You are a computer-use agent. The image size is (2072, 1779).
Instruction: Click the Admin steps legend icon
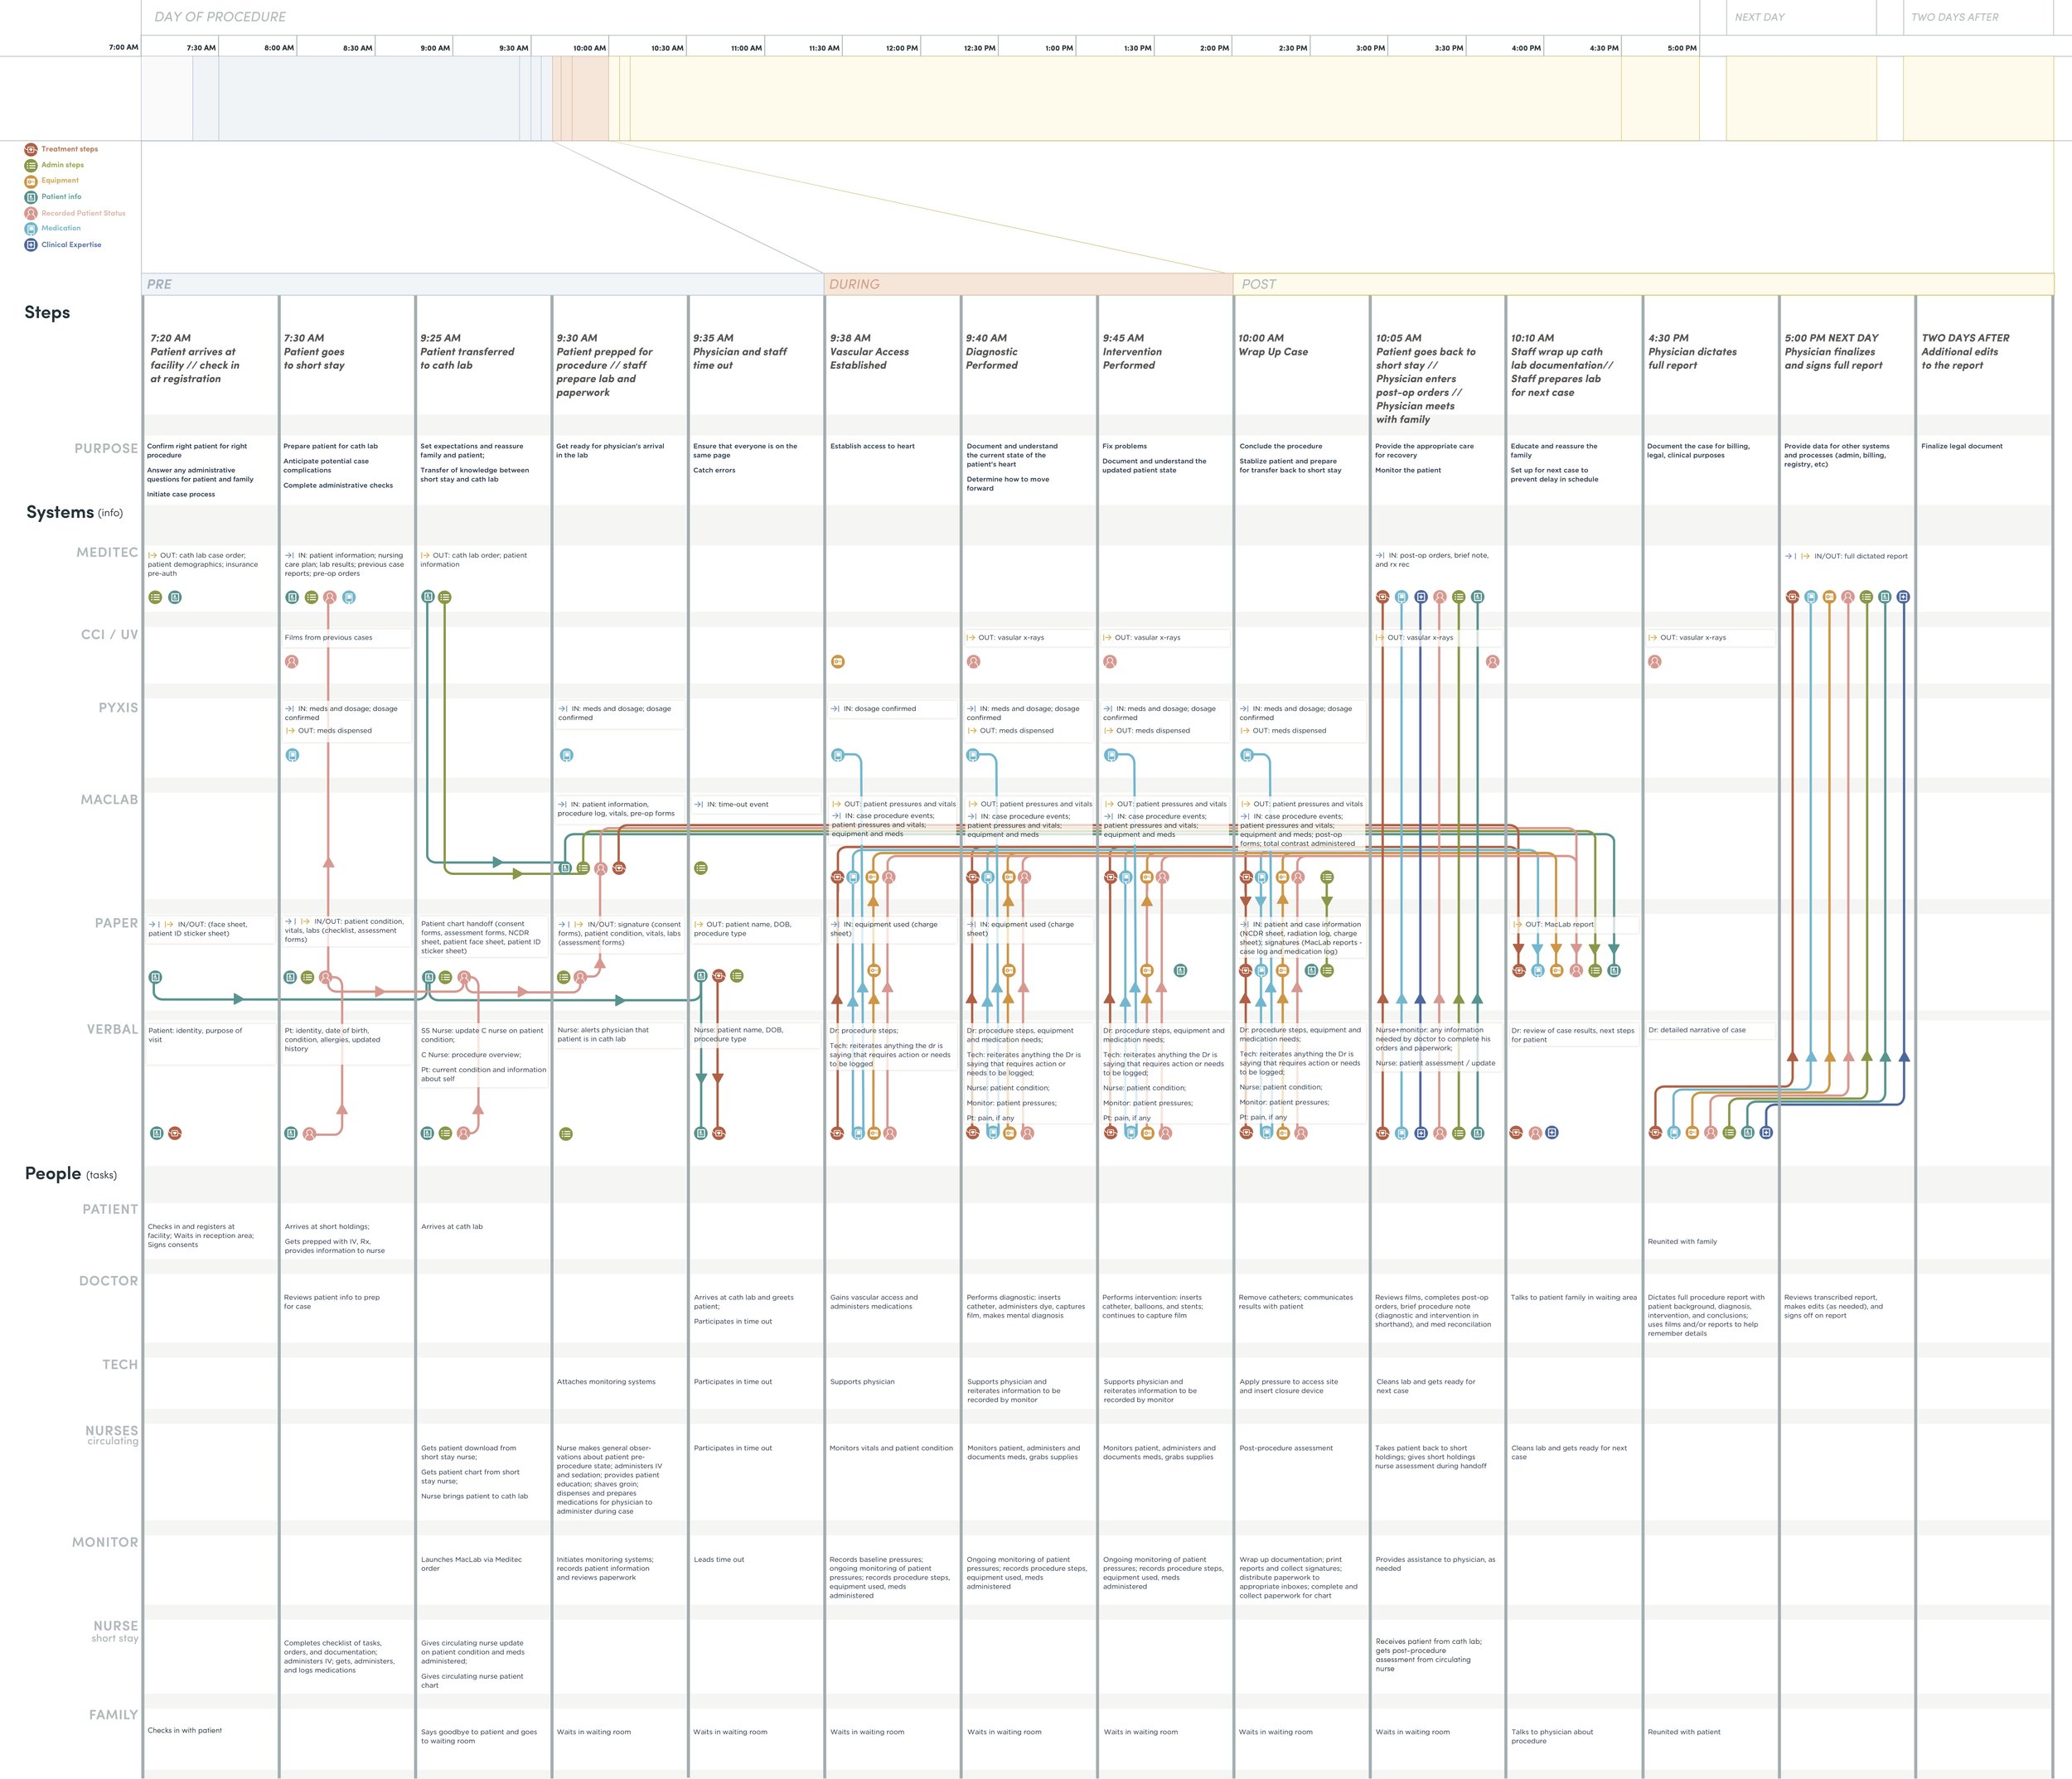coord(31,165)
